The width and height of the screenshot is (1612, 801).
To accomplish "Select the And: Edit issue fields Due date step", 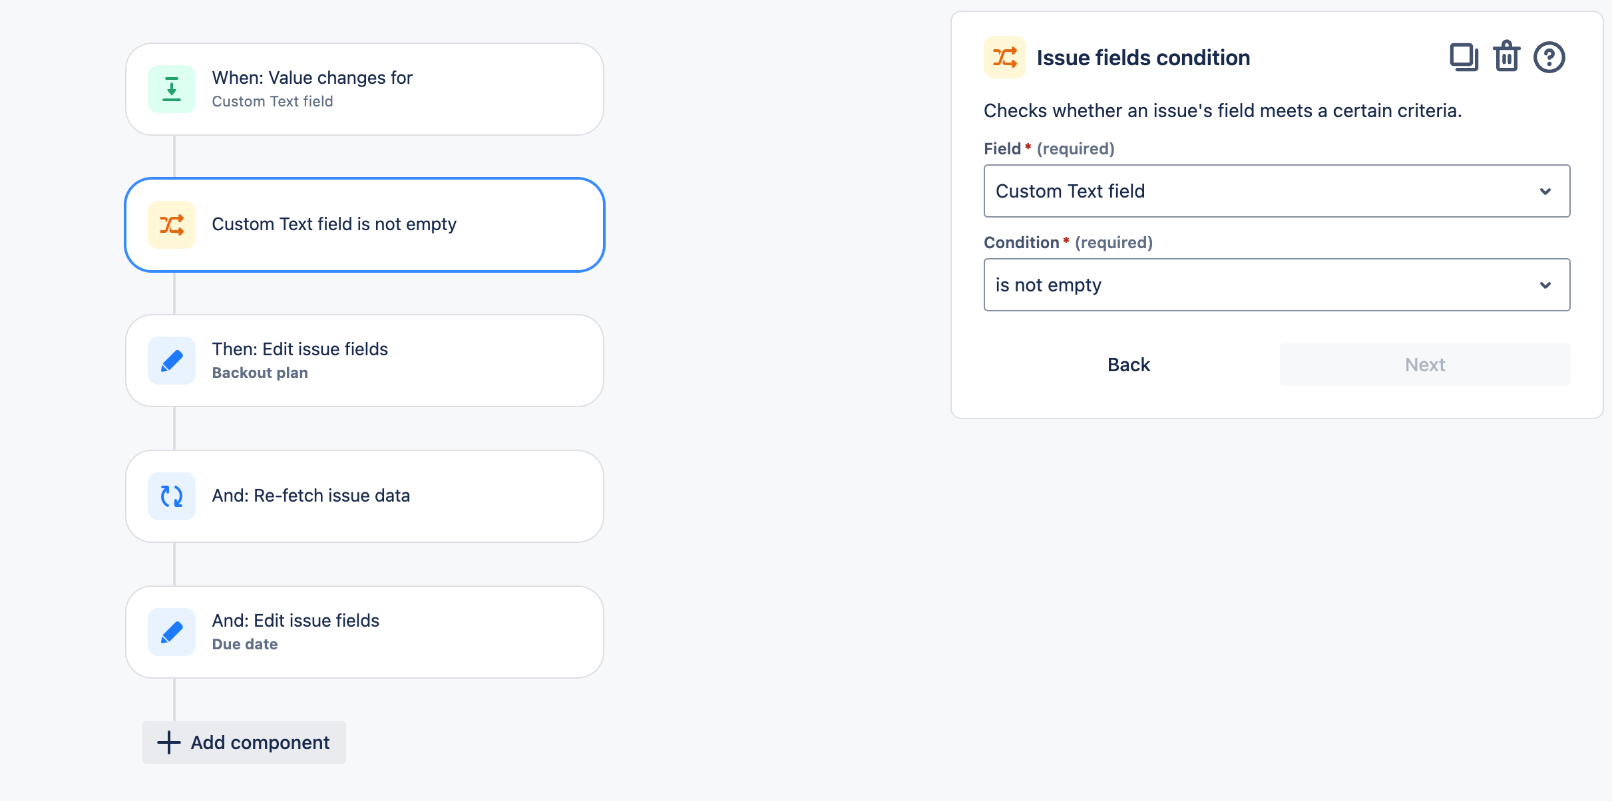I will pyautogui.click(x=399, y=632).
